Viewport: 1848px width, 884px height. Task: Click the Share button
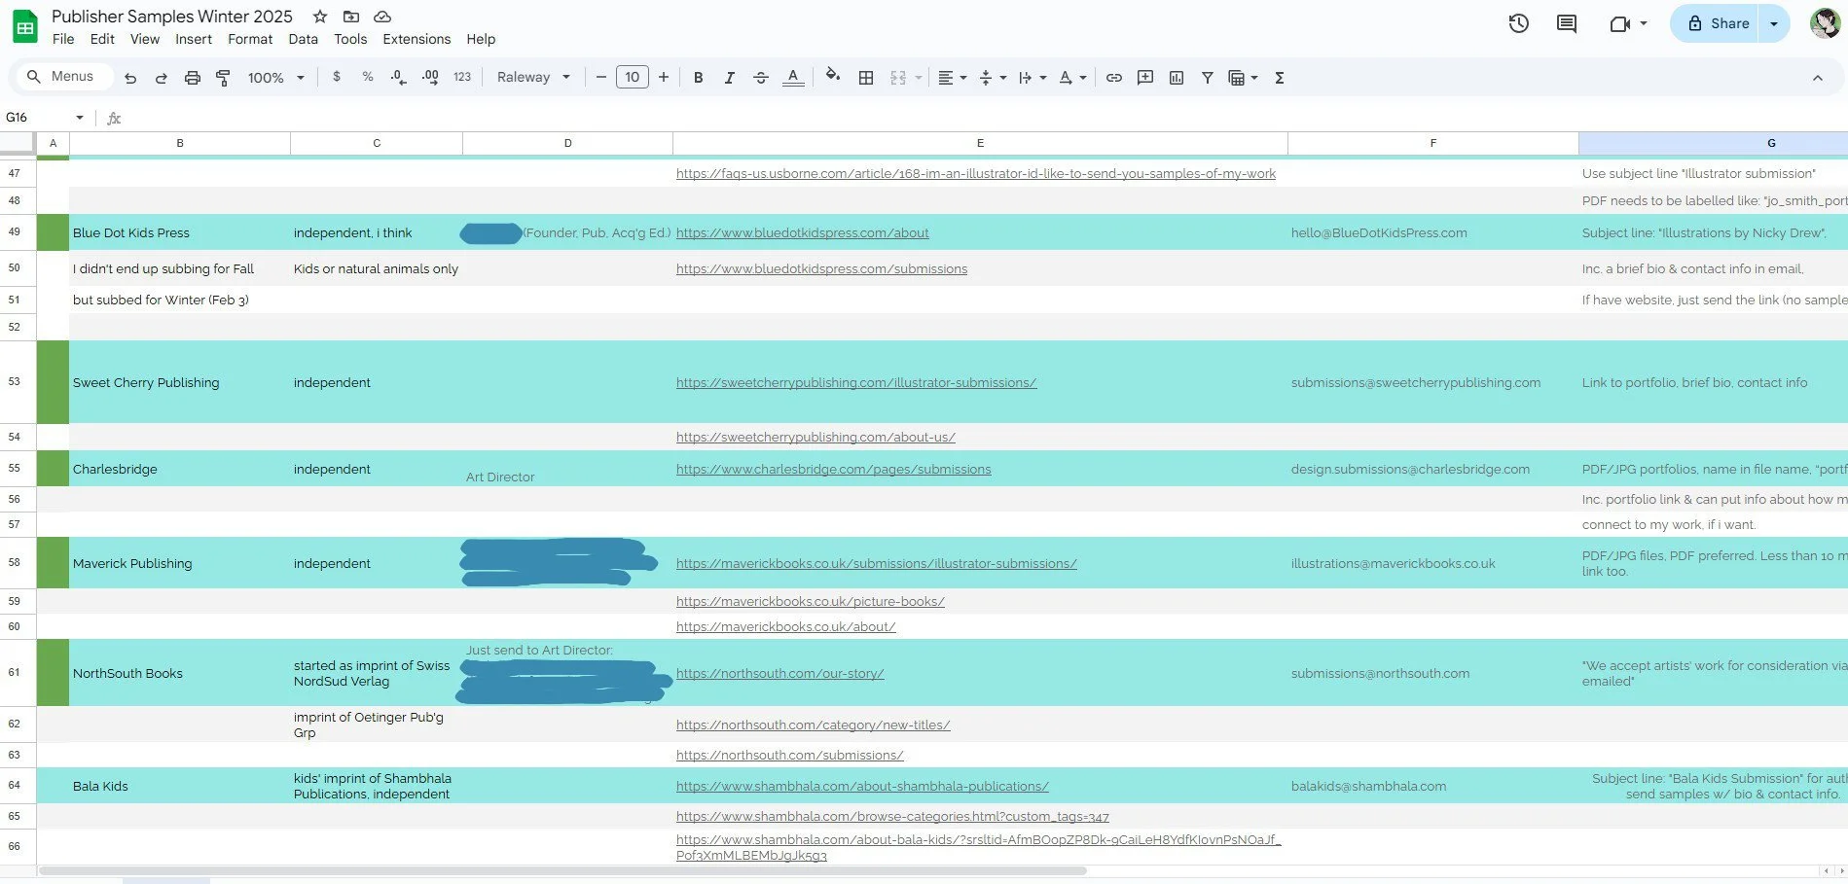pos(1717,23)
